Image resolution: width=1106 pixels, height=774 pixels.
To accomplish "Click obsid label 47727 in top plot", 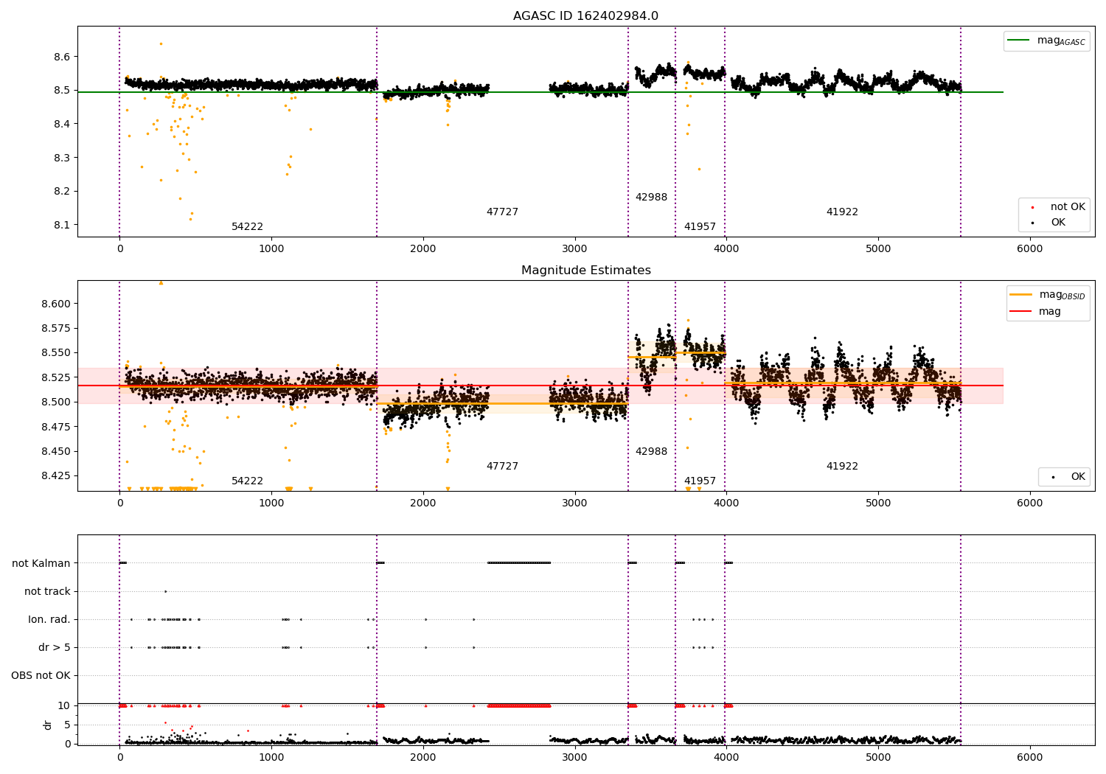I will click(x=502, y=212).
